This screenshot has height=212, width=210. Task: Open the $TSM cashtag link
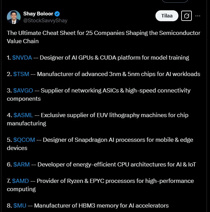coord(21,74)
